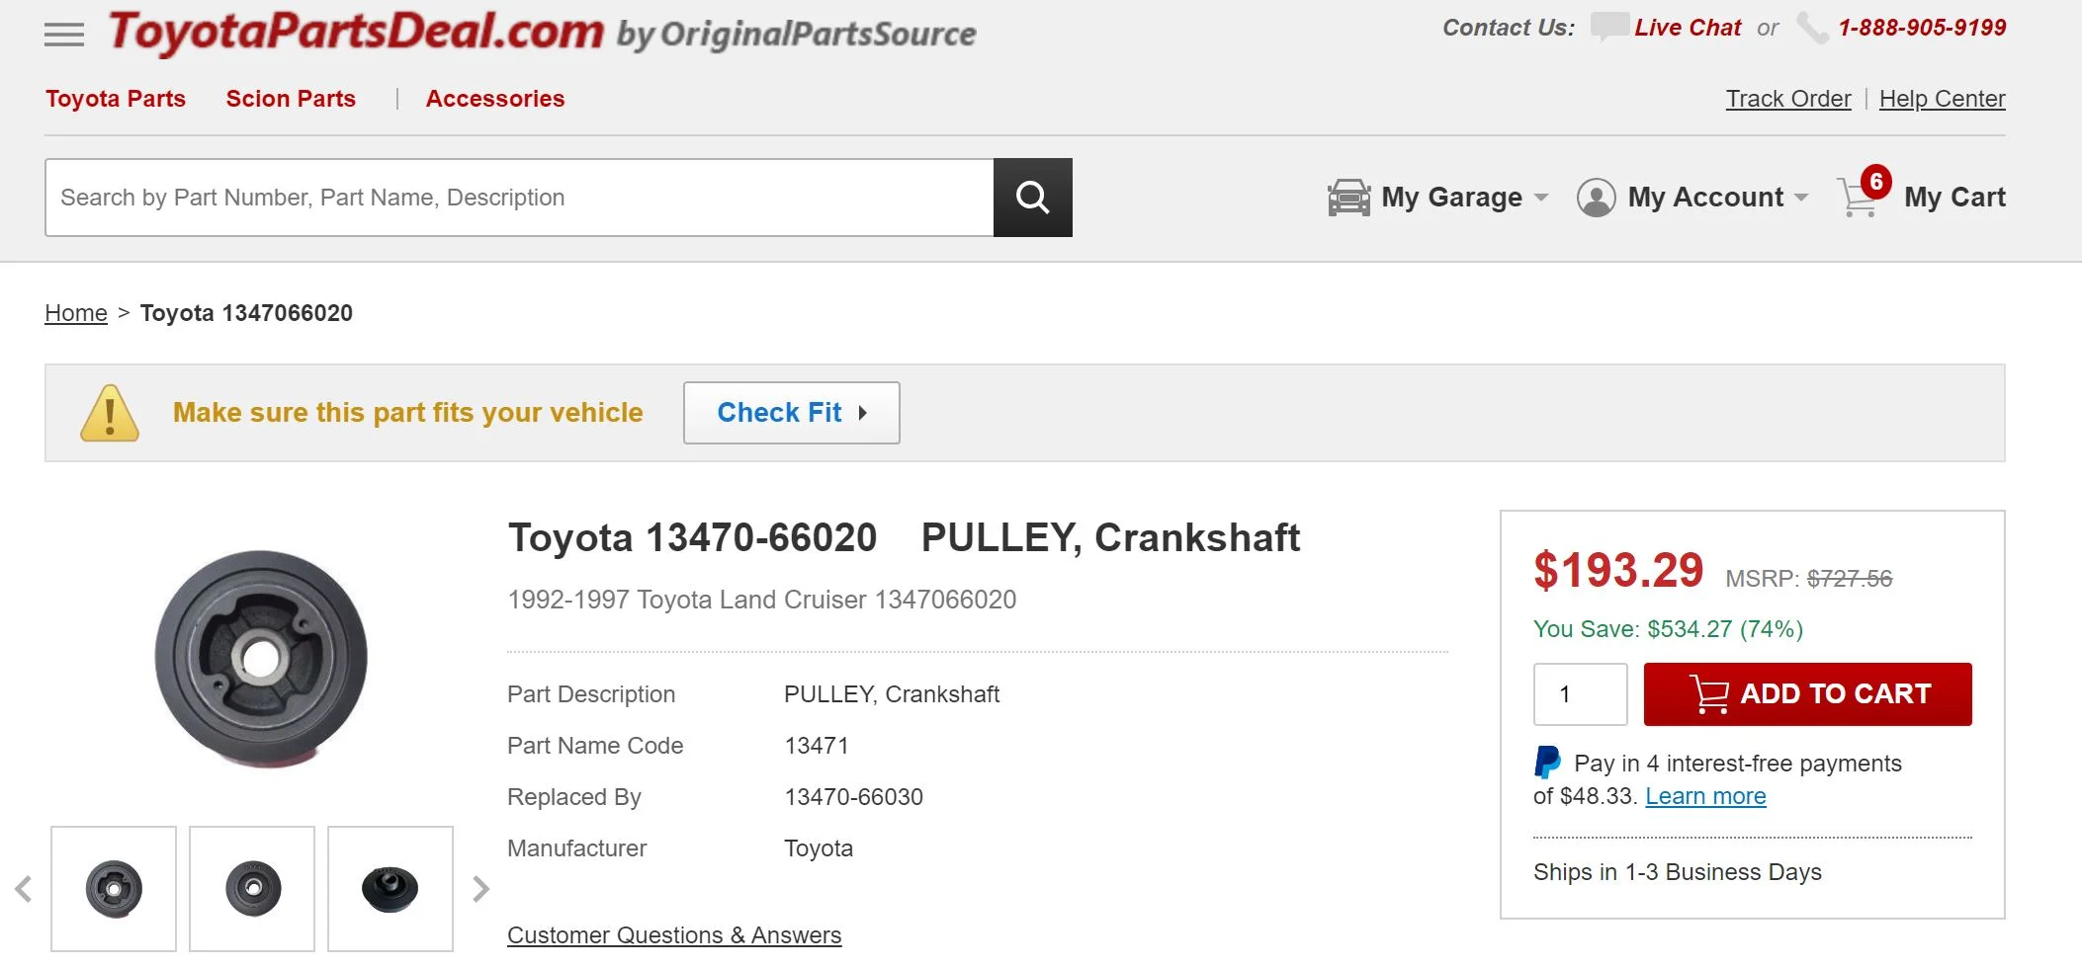
Task: Click the cart item count badge showing 6
Action: coord(1875,182)
